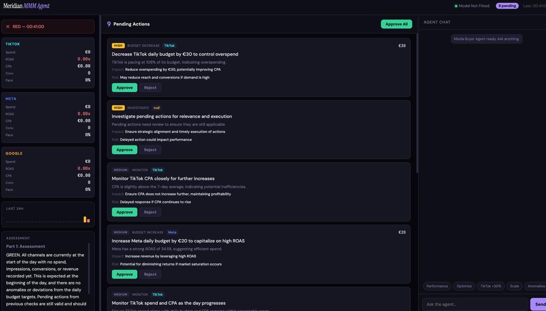Screen dimensions: 546x311
Task: Select the TikTok +30% quick prompt chip
Action: 490,286
